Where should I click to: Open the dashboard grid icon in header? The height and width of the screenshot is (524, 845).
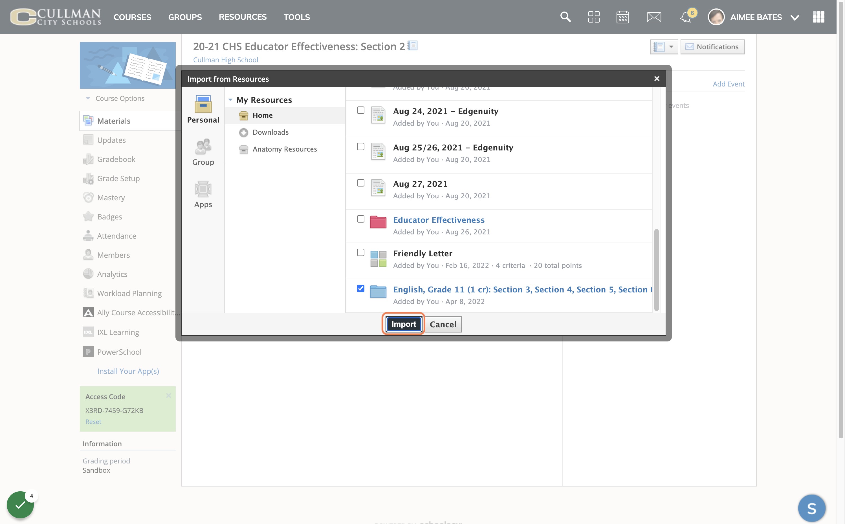point(594,17)
